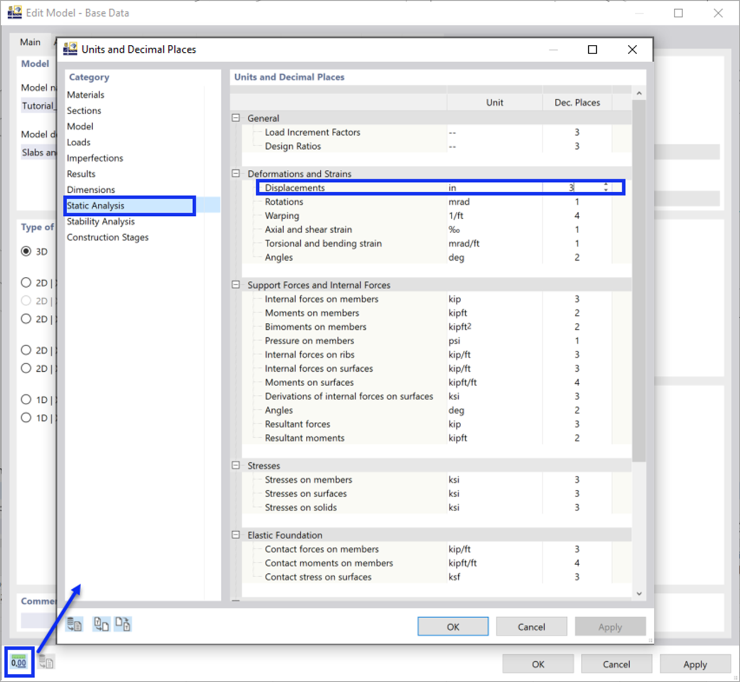Collapse the General group

point(236,118)
